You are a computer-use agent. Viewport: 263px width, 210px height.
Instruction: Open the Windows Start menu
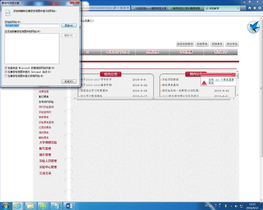coord(5,205)
